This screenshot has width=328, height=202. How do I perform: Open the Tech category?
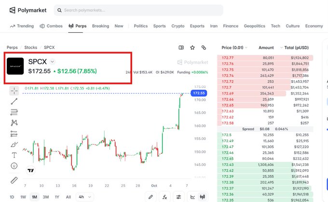coord(275,26)
